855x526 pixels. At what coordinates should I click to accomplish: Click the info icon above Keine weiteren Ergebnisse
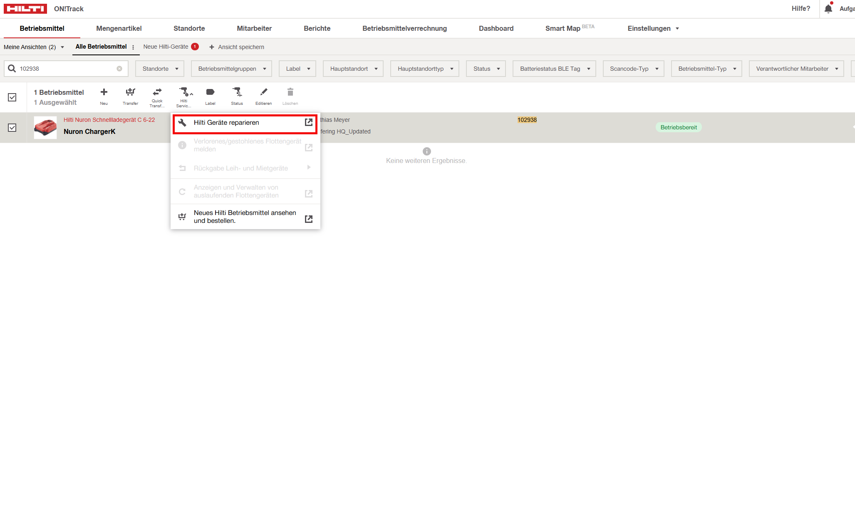pos(427,151)
